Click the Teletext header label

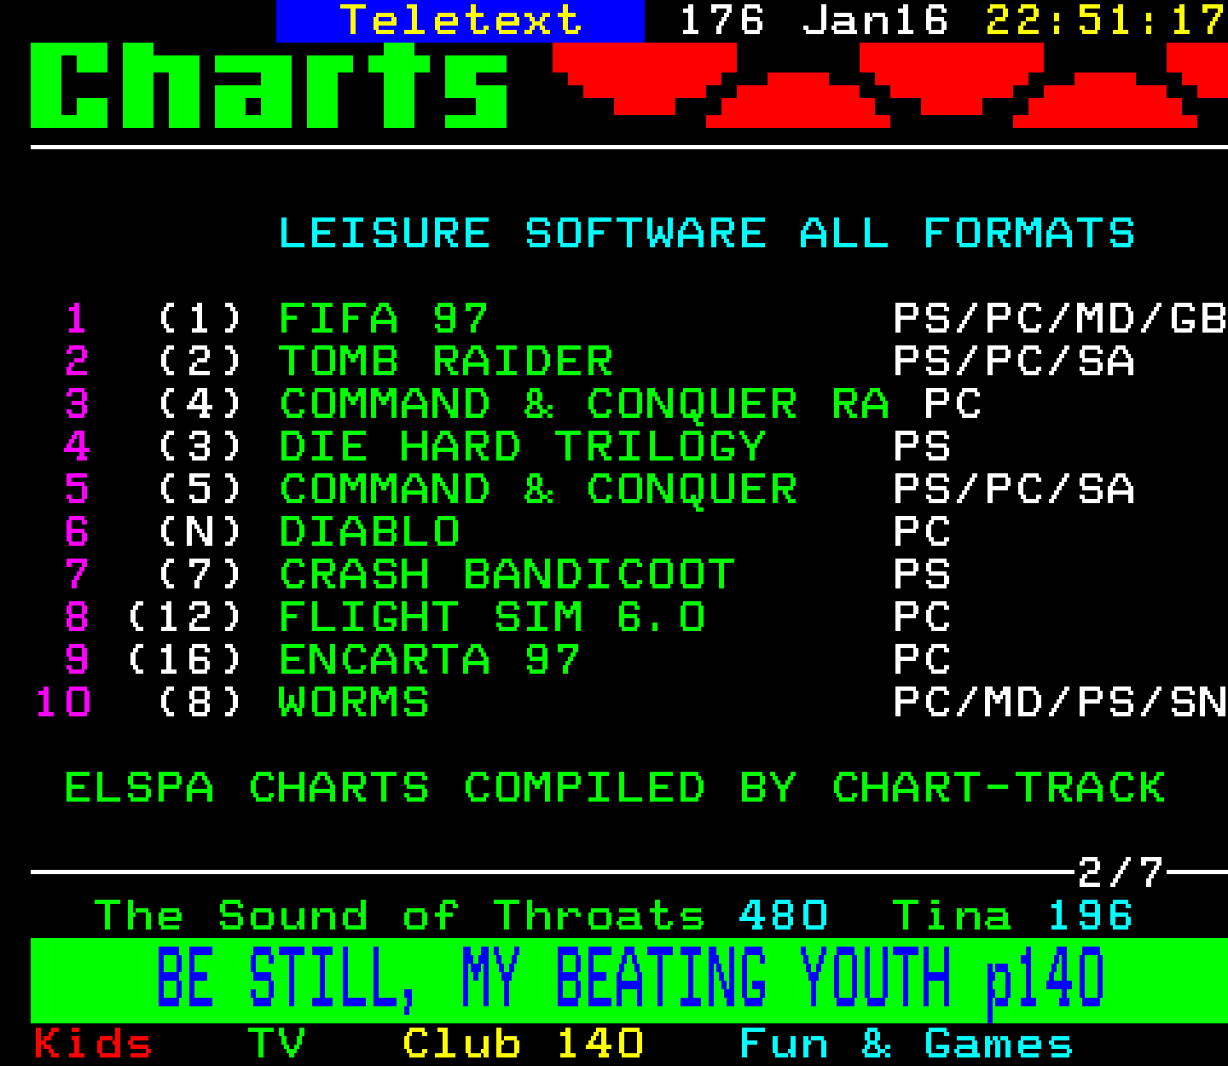coord(460,20)
